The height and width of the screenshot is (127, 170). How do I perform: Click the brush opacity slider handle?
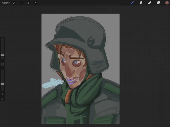click(2, 84)
